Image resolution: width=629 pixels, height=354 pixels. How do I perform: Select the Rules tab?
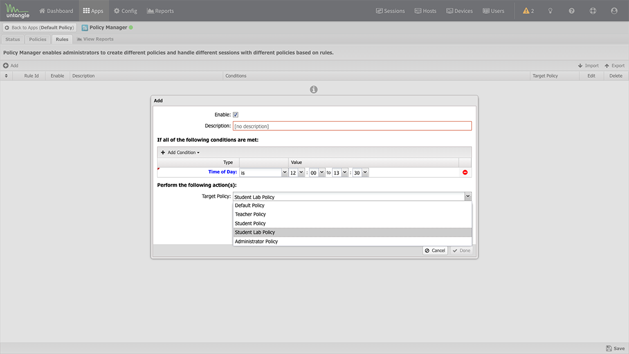[62, 39]
